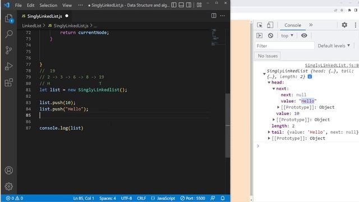Click CRLF end of line status
The width and height of the screenshot is (359, 202).
coord(141,198)
